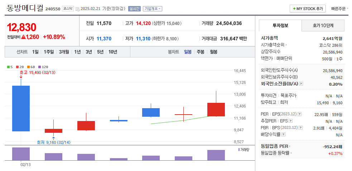
Task: Click the 외국인보유주식수 value 40,562
Action: [337, 77]
